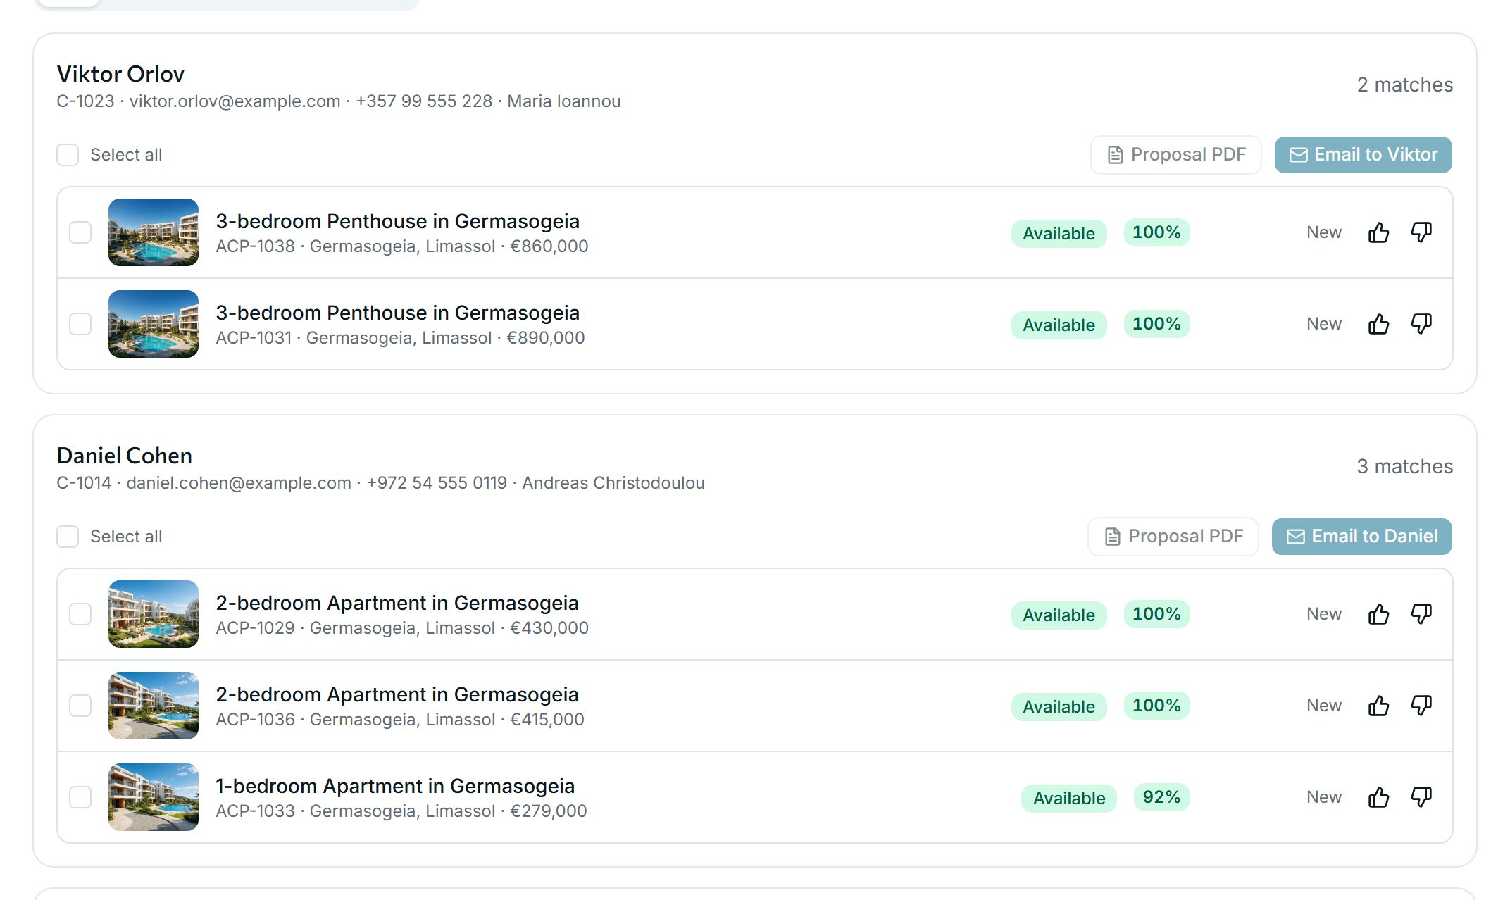Open the €415,000 2-bedroom Apartment title
This screenshot has width=1510, height=900.
pyautogui.click(x=397, y=694)
